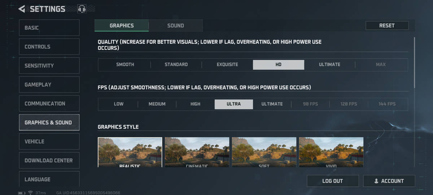The height and width of the screenshot is (195, 433).
Task: Select the Graphics tab
Action: point(122,26)
